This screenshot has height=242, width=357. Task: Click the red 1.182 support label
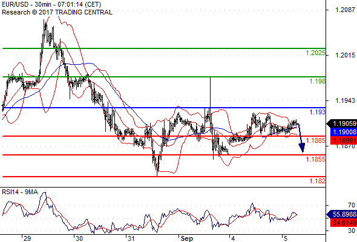[x=317, y=181]
